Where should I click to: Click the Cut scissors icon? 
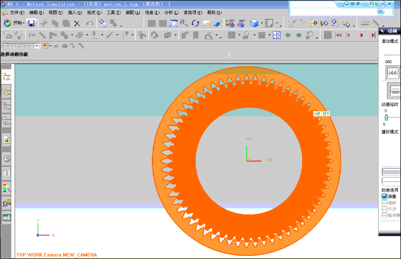(44, 23)
